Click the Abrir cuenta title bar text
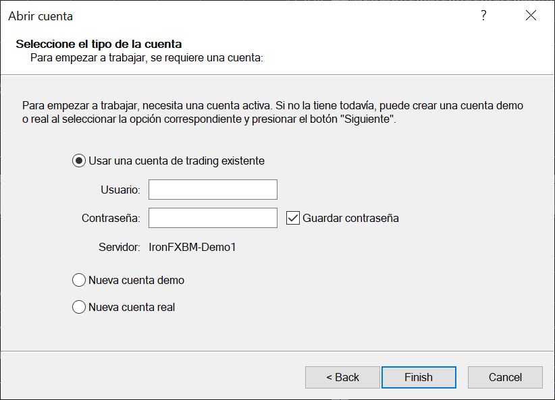Image resolution: width=555 pixels, height=400 pixels. pos(41,16)
